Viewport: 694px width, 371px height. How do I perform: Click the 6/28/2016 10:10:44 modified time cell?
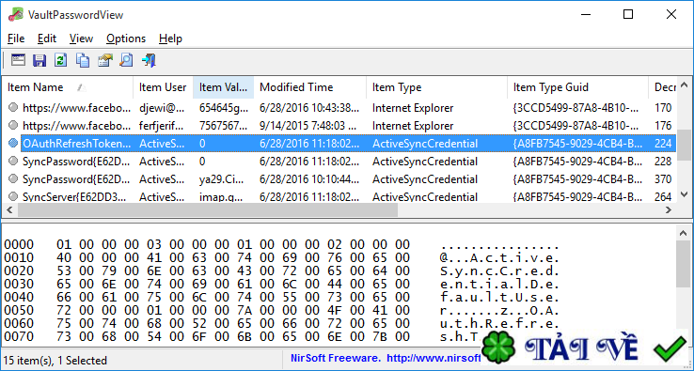pyautogui.click(x=309, y=179)
